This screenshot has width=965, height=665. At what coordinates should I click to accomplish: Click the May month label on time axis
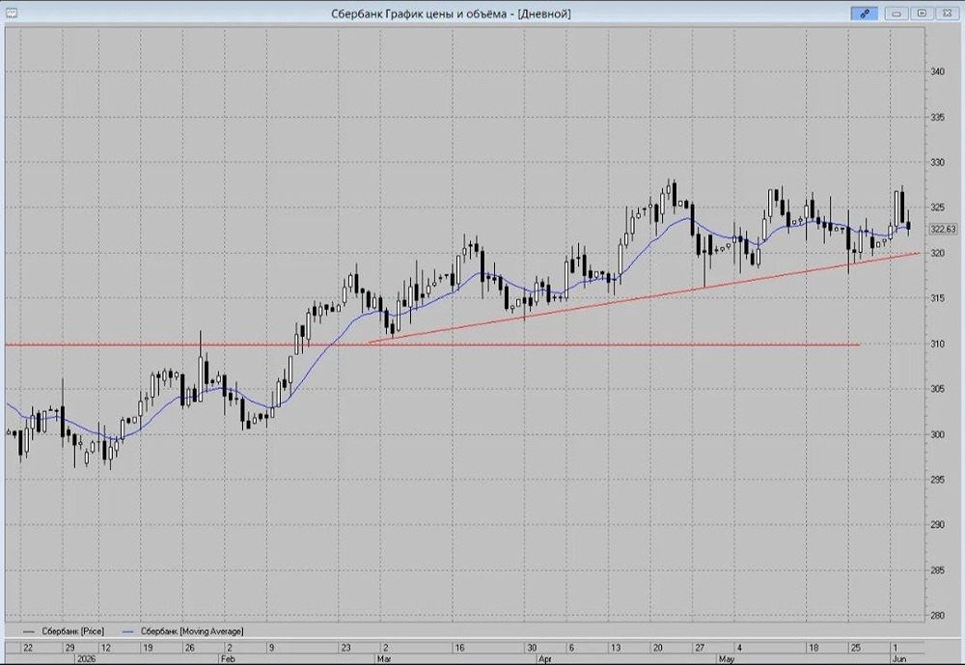(727, 658)
